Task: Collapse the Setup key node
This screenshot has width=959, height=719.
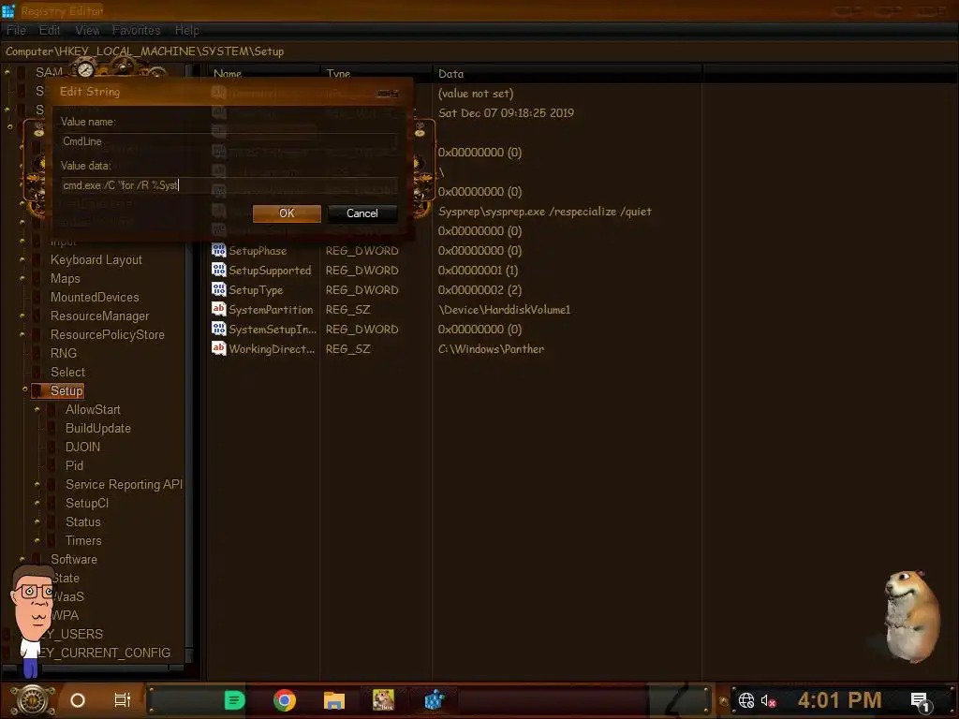Action: tap(24, 389)
